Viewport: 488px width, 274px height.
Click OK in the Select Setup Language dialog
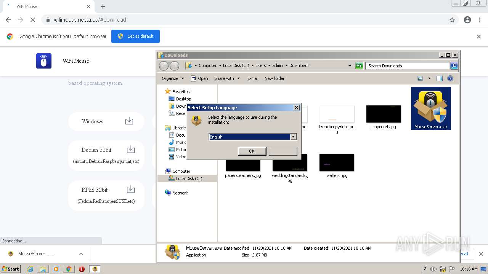(252, 151)
